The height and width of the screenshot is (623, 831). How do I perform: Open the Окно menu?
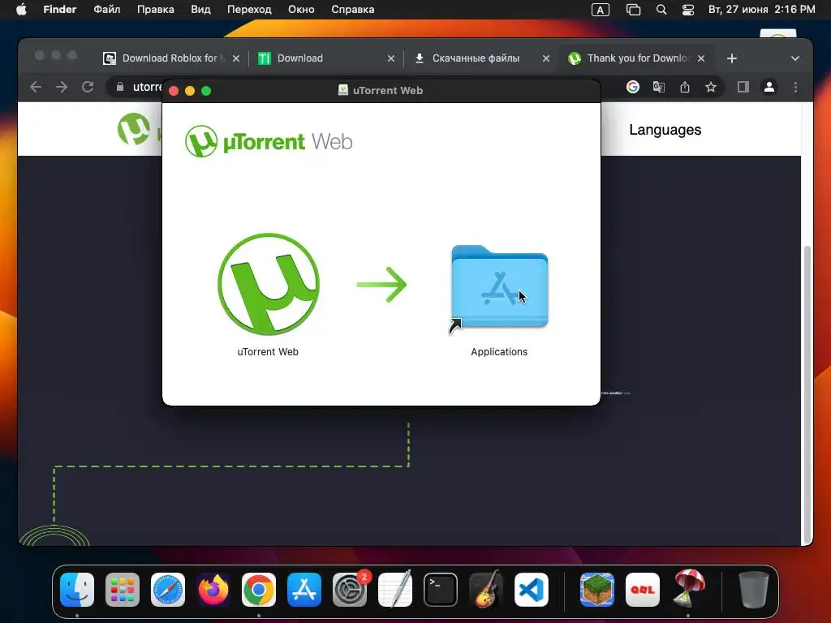[301, 10]
